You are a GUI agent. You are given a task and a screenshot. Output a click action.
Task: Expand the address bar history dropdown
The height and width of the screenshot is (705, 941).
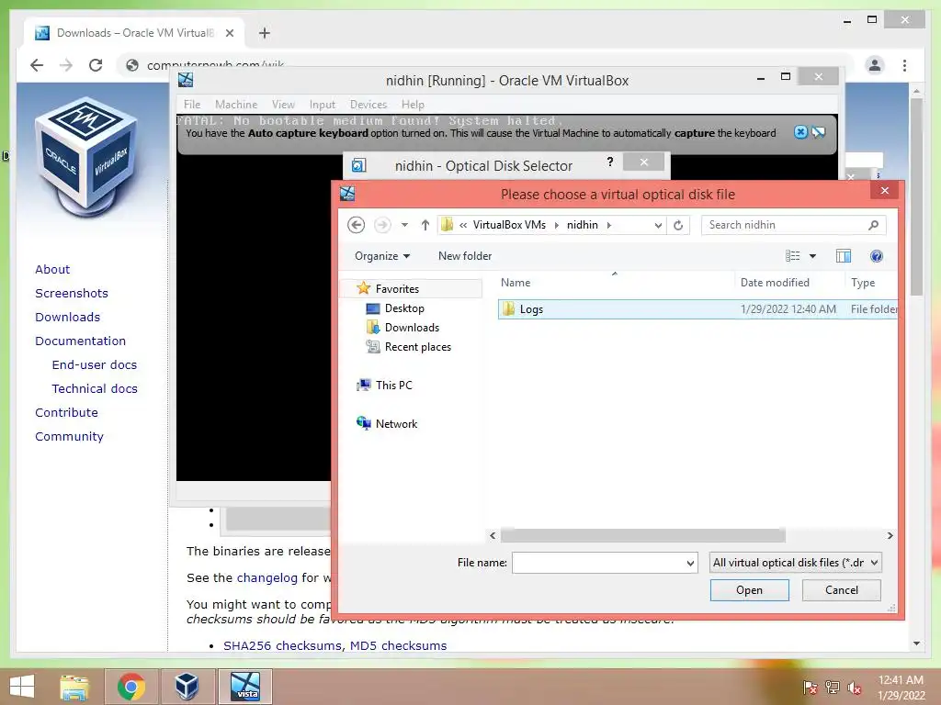(x=658, y=226)
